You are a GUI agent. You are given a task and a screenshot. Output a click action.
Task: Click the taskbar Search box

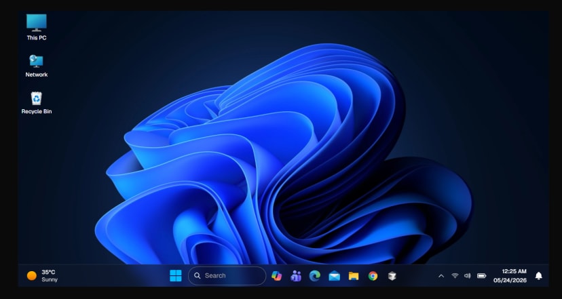227,276
